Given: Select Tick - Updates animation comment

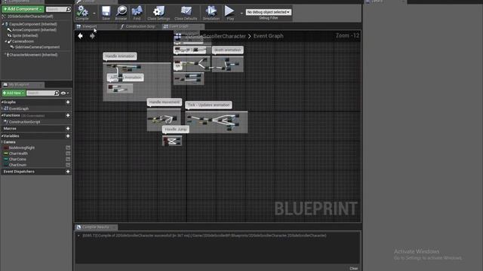Looking at the screenshot, I should 208,105.
